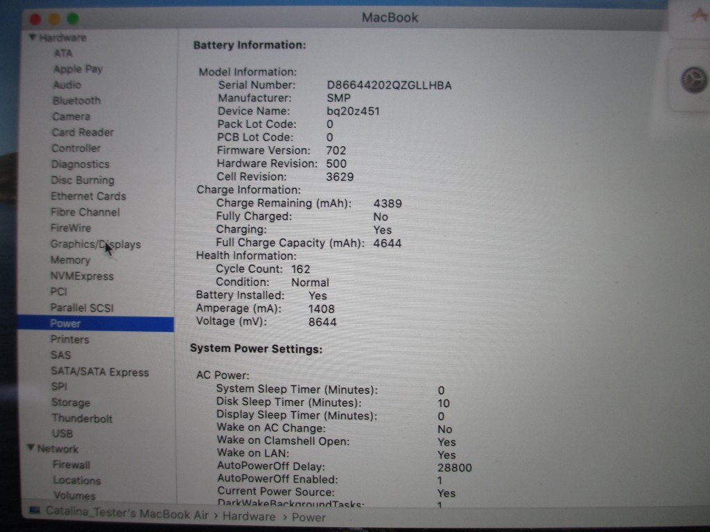Click device name bq20z451
Image resolution: width=710 pixels, height=532 pixels.
353,112
